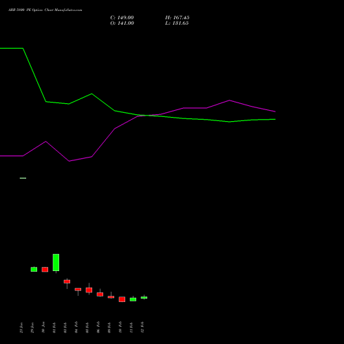This screenshot has width=344, height=344.
Task: Click the purple indicator line's right endpoint
Action: coord(275,111)
